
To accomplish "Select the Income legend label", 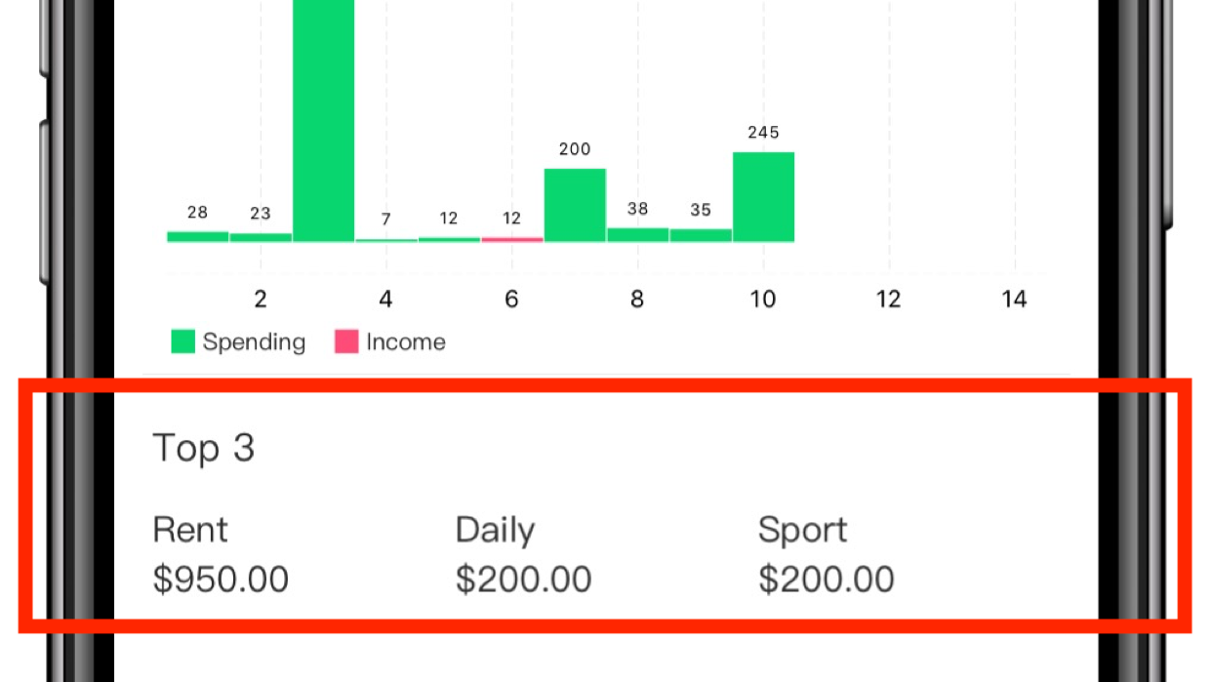I will [406, 342].
